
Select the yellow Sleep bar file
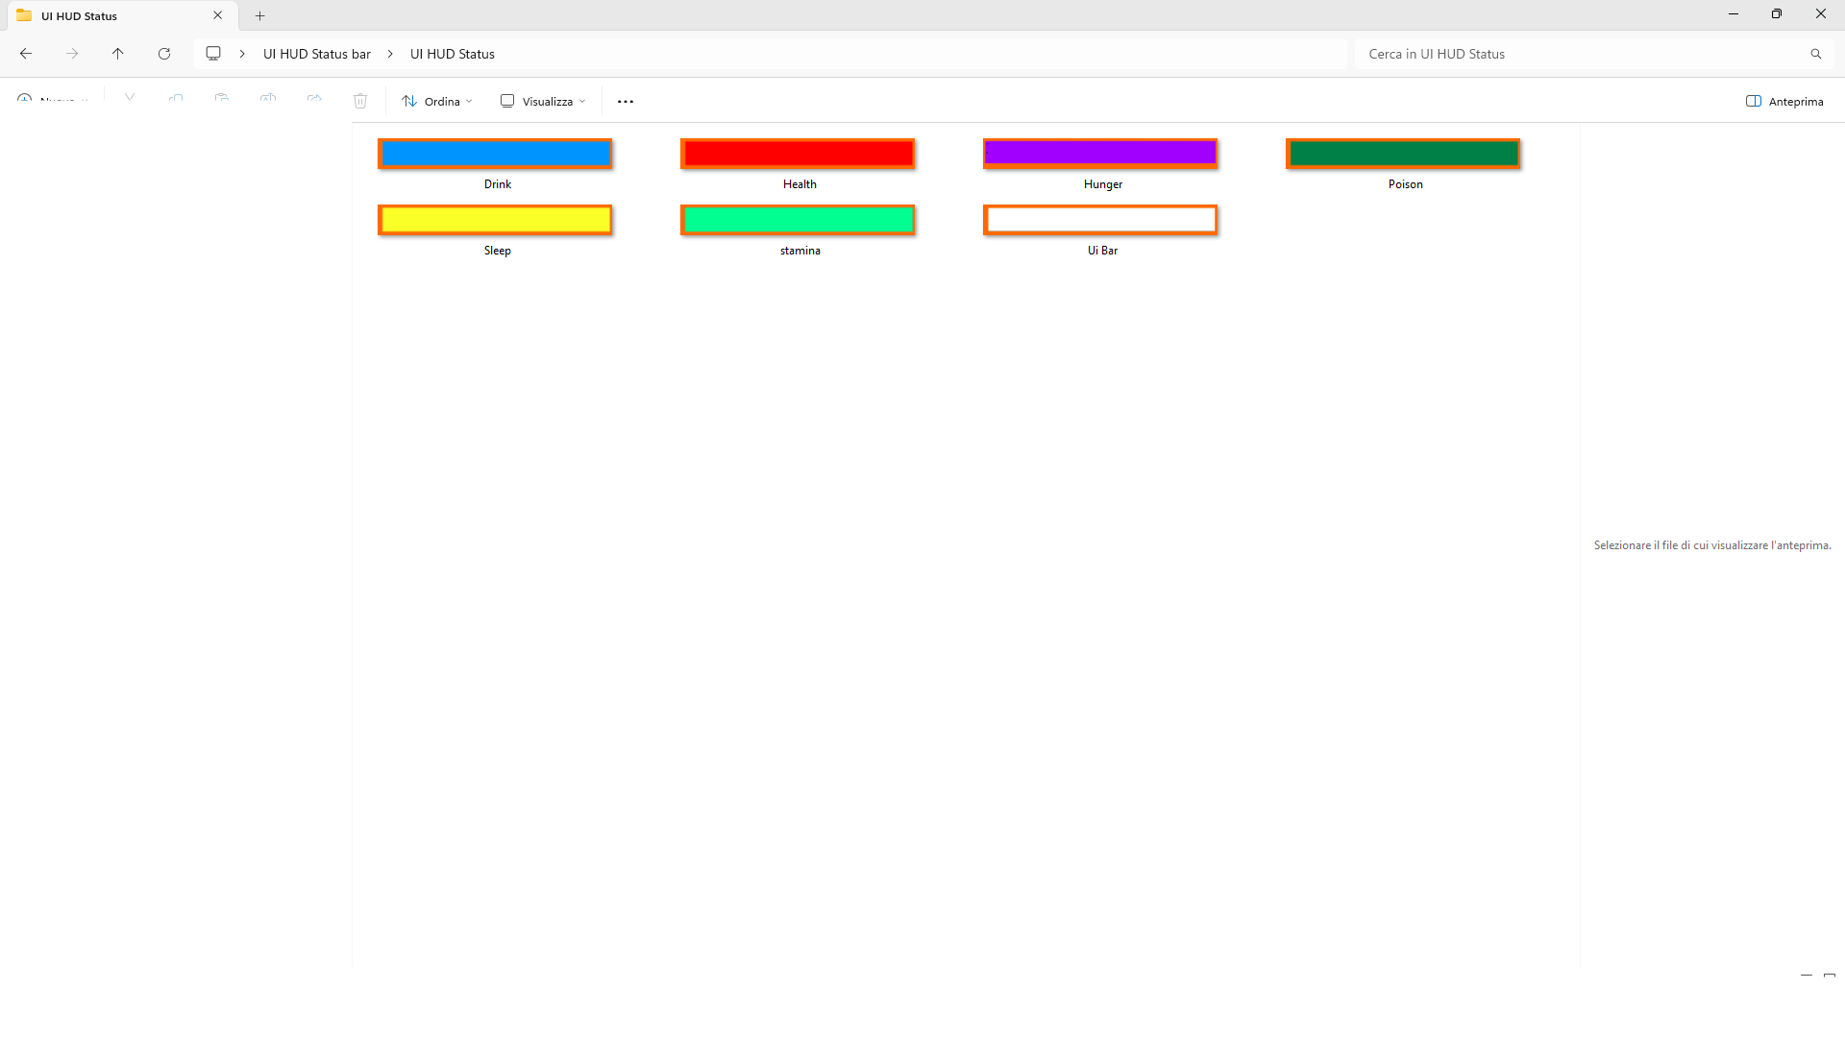coord(495,220)
